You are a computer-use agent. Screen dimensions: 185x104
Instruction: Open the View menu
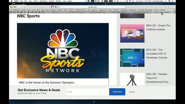click(x=30, y=1)
